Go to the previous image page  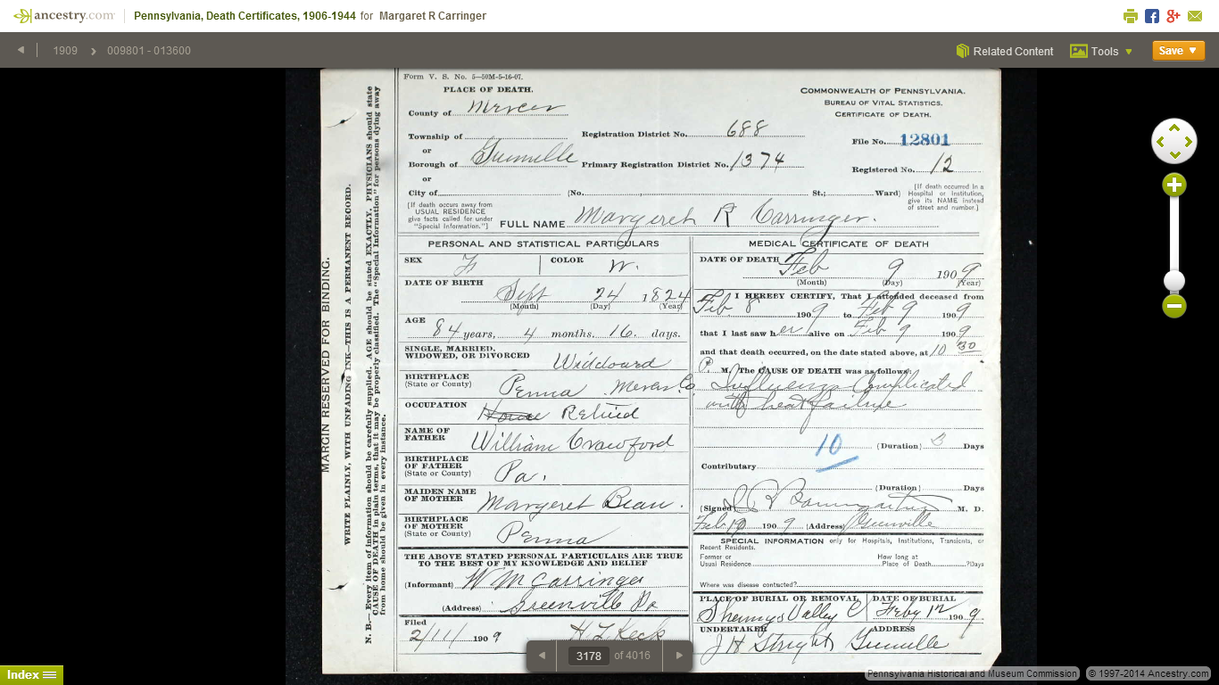[542, 656]
